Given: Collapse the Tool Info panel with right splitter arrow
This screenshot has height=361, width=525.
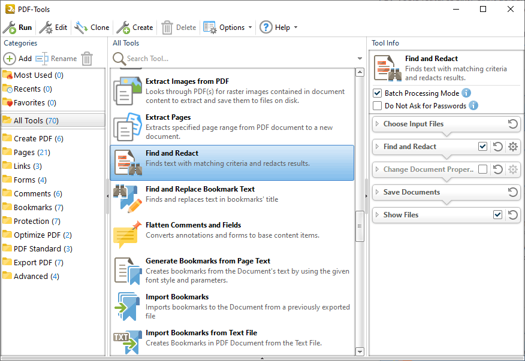Looking at the screenshot, I should point(366,196).
